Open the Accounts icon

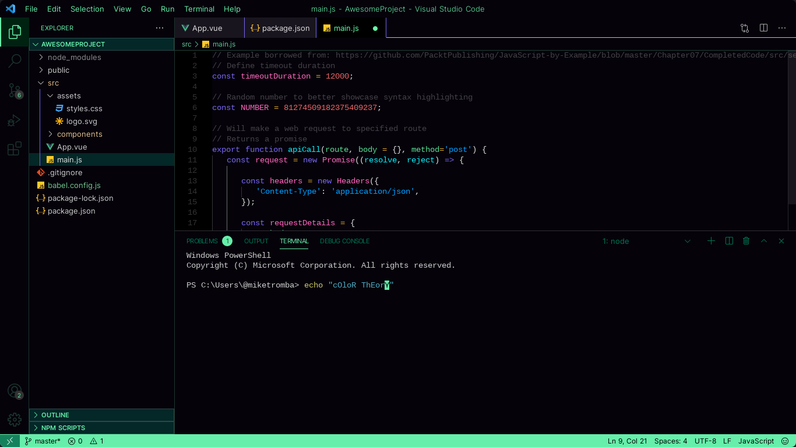click(14, 391)
